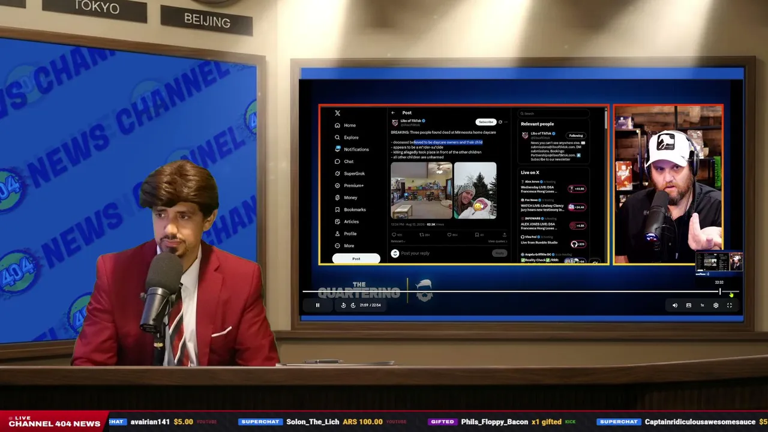
Task: Click the 'Solon_The_Lich ARS 100.00' superchat entry
Action: click(x=335, y=422)
